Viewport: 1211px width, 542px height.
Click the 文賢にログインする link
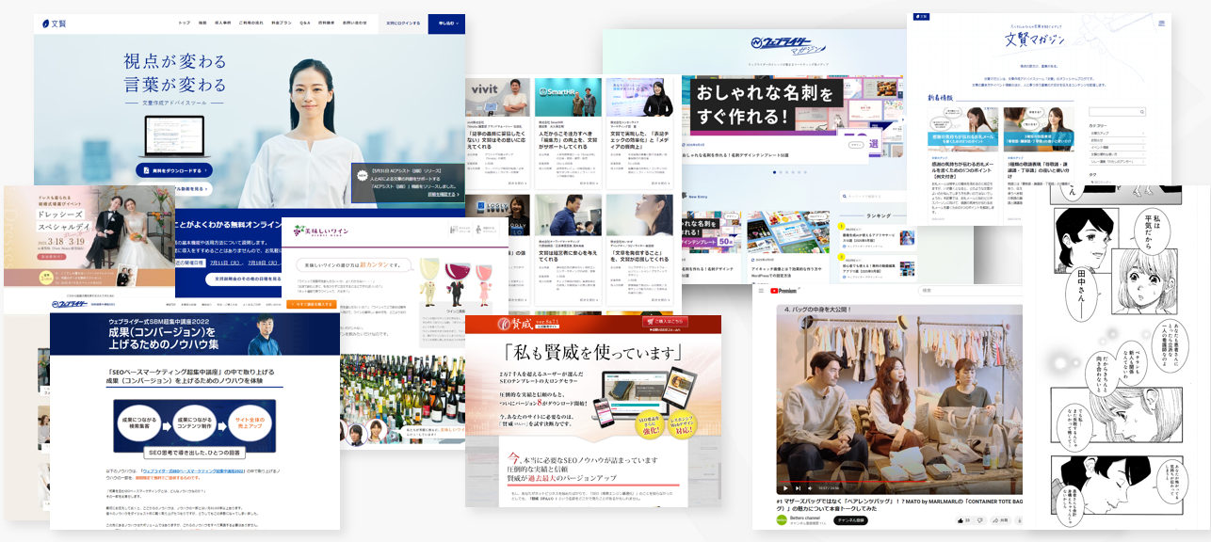click(403, 22)
